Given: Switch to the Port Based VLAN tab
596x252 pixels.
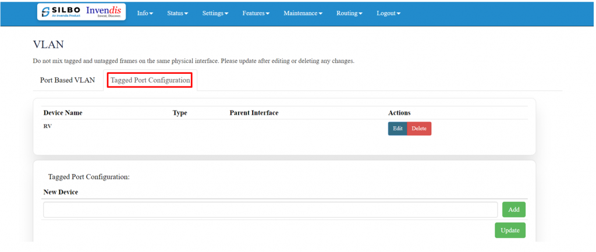Looking at the screenshot, I should click(68, 80).
